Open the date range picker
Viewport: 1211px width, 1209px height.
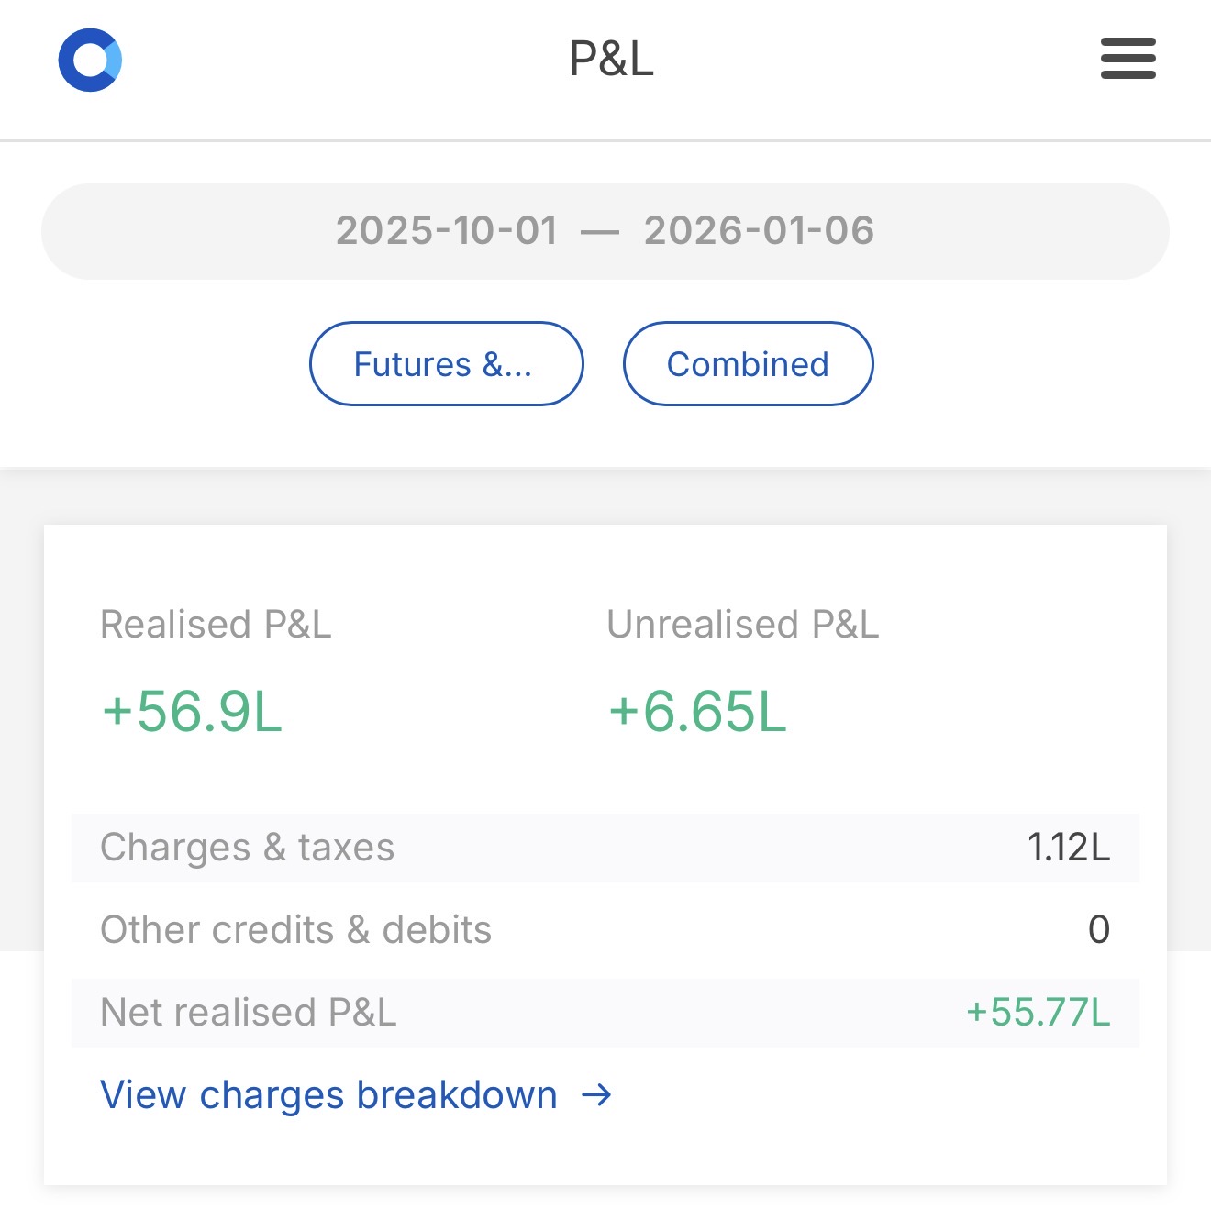point(605,230)
